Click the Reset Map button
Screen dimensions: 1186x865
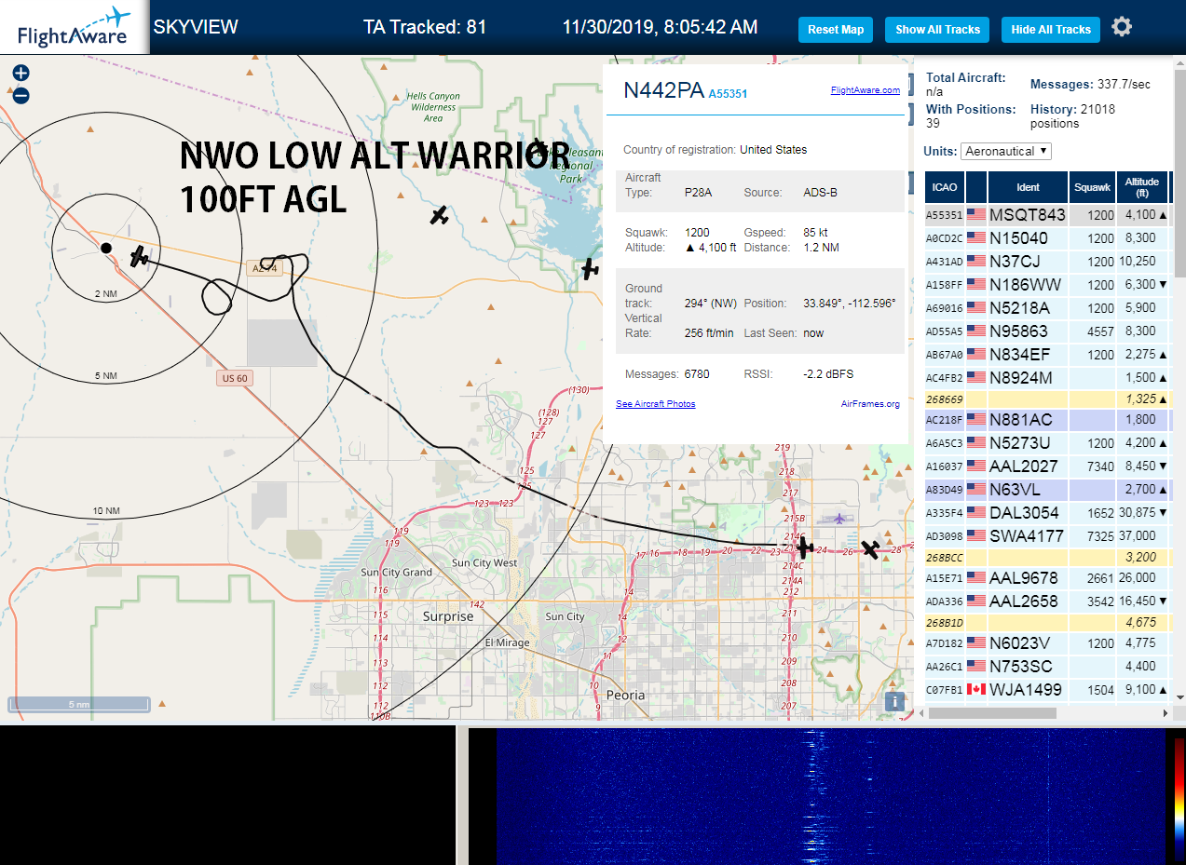(x=836, y=30)
